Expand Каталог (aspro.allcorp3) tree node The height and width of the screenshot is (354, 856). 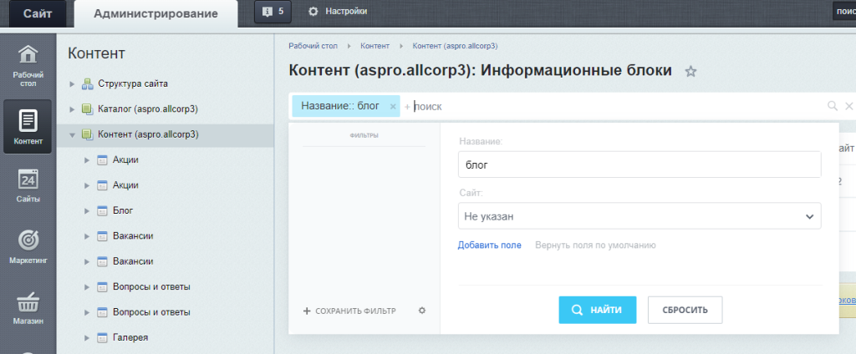[x=73, y=109]
